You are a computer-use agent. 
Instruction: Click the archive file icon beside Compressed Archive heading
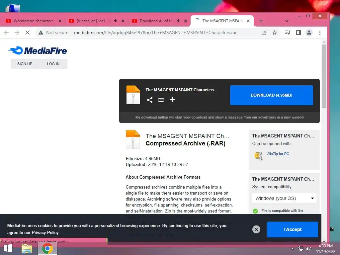click(x=133, y=139)
